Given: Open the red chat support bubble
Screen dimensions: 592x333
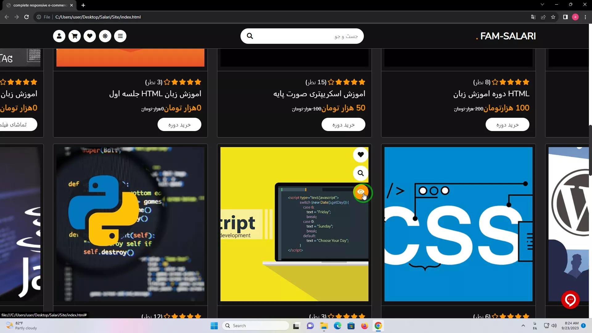Looking at the screenshot, I should [x=570, y=299].
